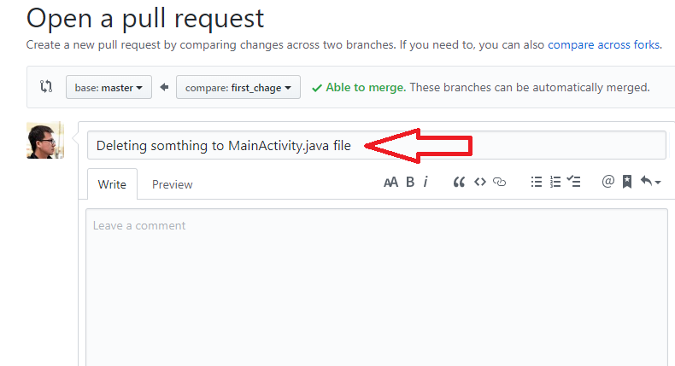Open the compare: first_chage branch dropdown
The image size is (675, 366).
pyautogui.click(x=238, y=87)
